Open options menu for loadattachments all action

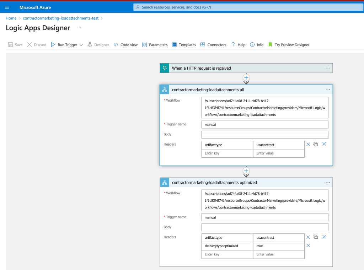coord(328,90)
